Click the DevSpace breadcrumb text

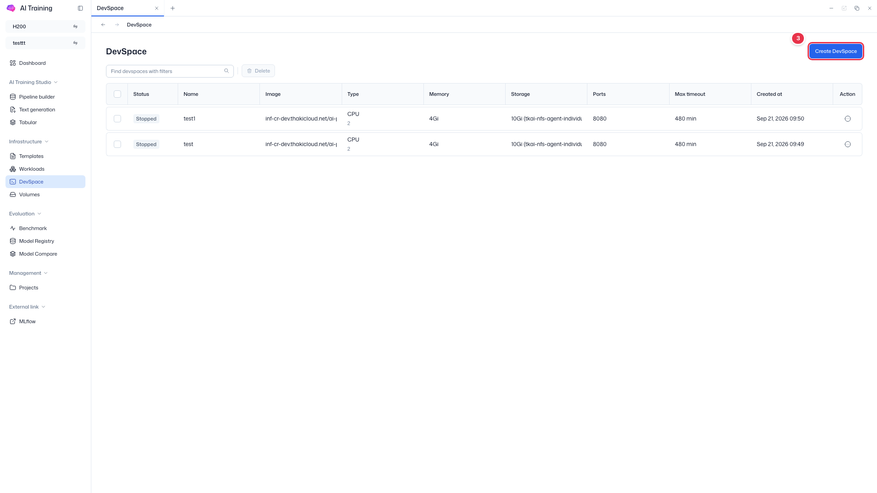(x=139, y=25)
